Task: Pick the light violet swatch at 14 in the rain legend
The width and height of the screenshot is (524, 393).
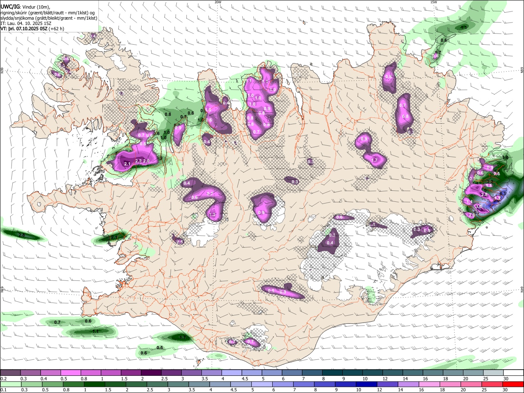Action: (408, 384)
